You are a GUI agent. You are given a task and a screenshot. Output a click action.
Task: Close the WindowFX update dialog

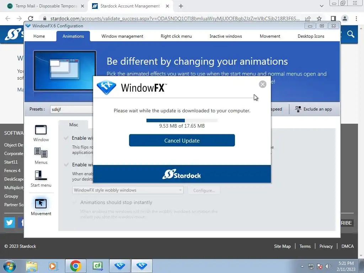[x=263, y=84]
